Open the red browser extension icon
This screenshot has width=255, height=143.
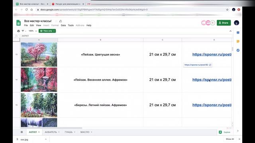point(239,10)
